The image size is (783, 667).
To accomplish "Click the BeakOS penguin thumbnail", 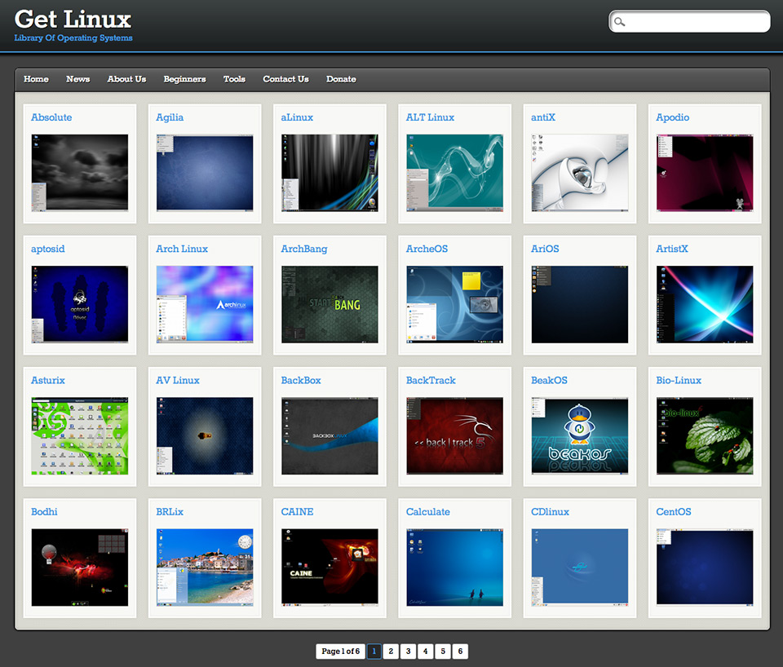I will [x=580, y=436].
